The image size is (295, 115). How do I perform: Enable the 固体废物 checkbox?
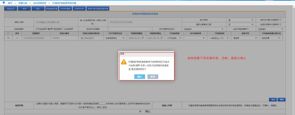[x=61, y=29]
